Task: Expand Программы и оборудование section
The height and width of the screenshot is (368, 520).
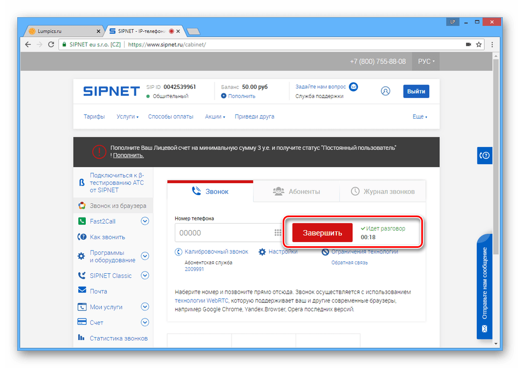Action: (145, 256)
